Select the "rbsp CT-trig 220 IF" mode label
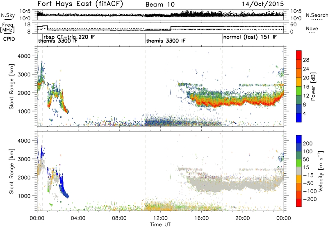The width and height of the screenshot is (328, 227). [x=69, y=37]
